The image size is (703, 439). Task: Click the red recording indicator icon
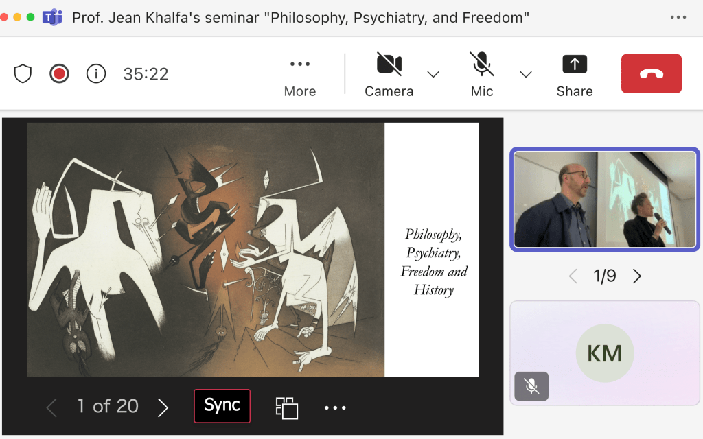60,73
